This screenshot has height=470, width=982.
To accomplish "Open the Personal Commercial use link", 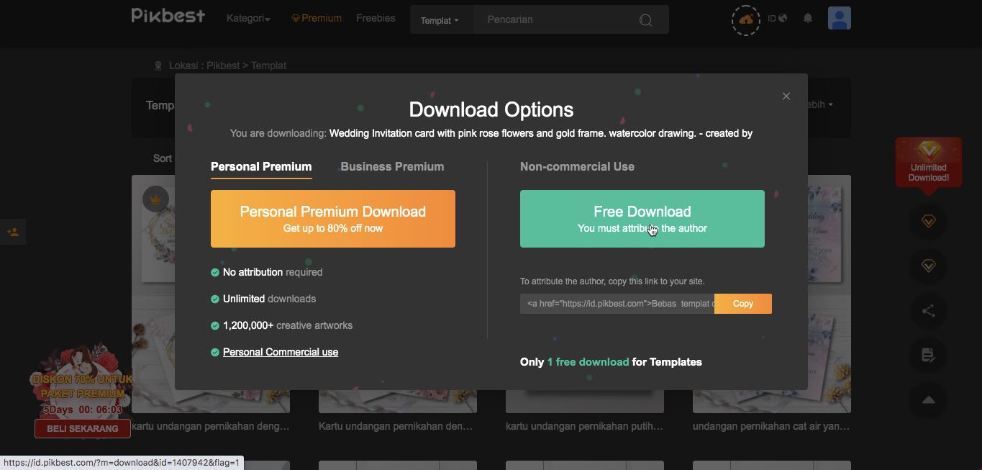I will [x=281, y=352].
